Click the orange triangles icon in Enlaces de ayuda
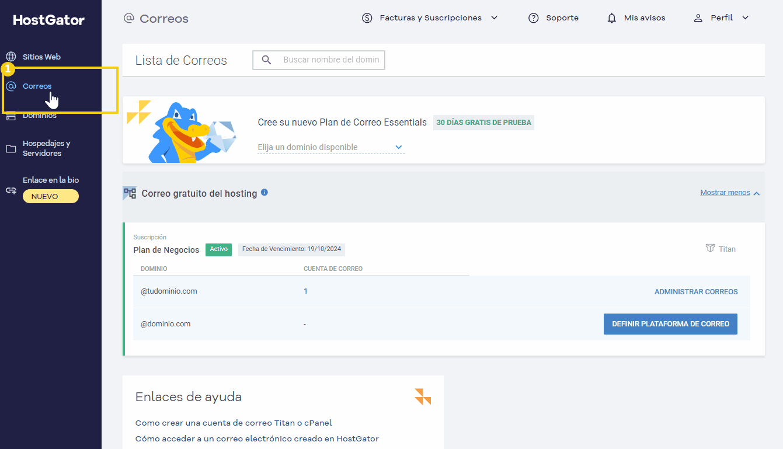Image resolution: width=783 pixels, height=449 pixels. pyautogui.click(x=423, y=396)
